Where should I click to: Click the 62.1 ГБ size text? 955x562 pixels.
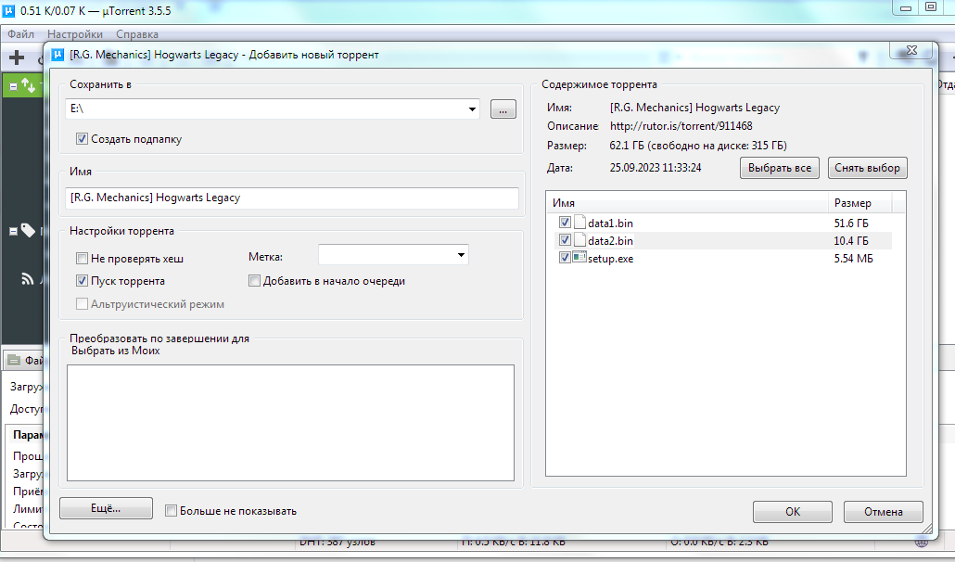(x=698, y=146)
